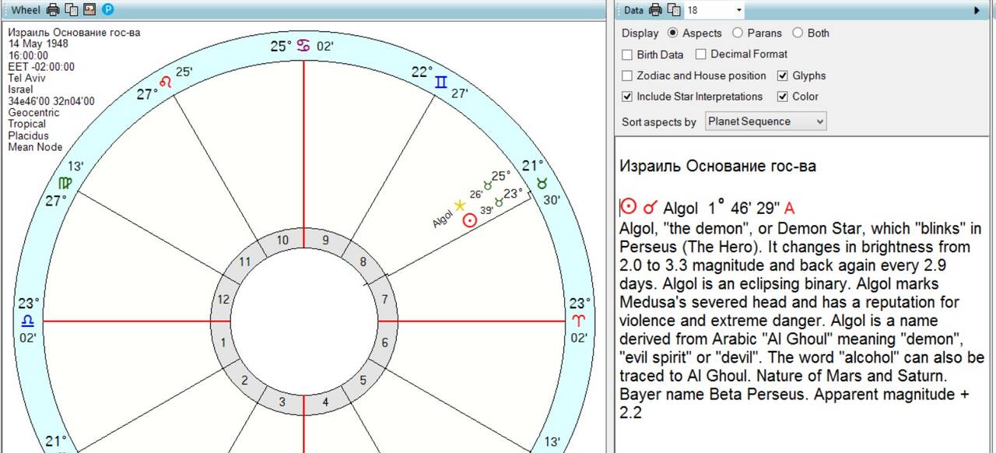
Task: Copy the Wheel chart to clipboard
Action: tap(71, 10)
